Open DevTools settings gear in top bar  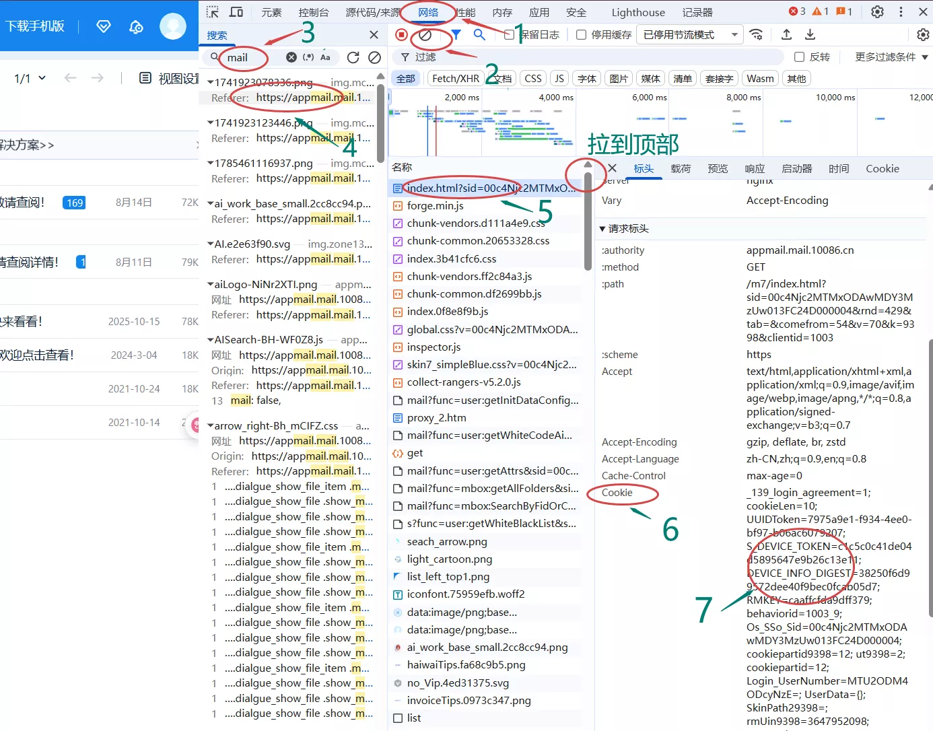[877, 12]
